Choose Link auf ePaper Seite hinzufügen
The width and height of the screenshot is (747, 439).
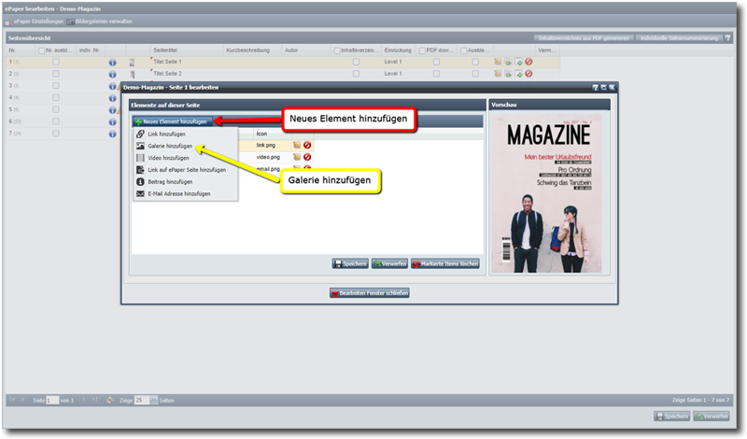coord(186,170)
